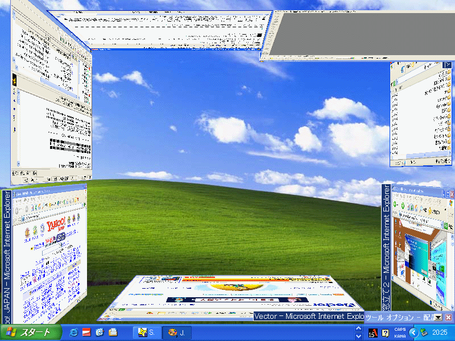
Task: Select the vertical "Yahoo! JAPAN" window label
Action: (x=7, y=257)
